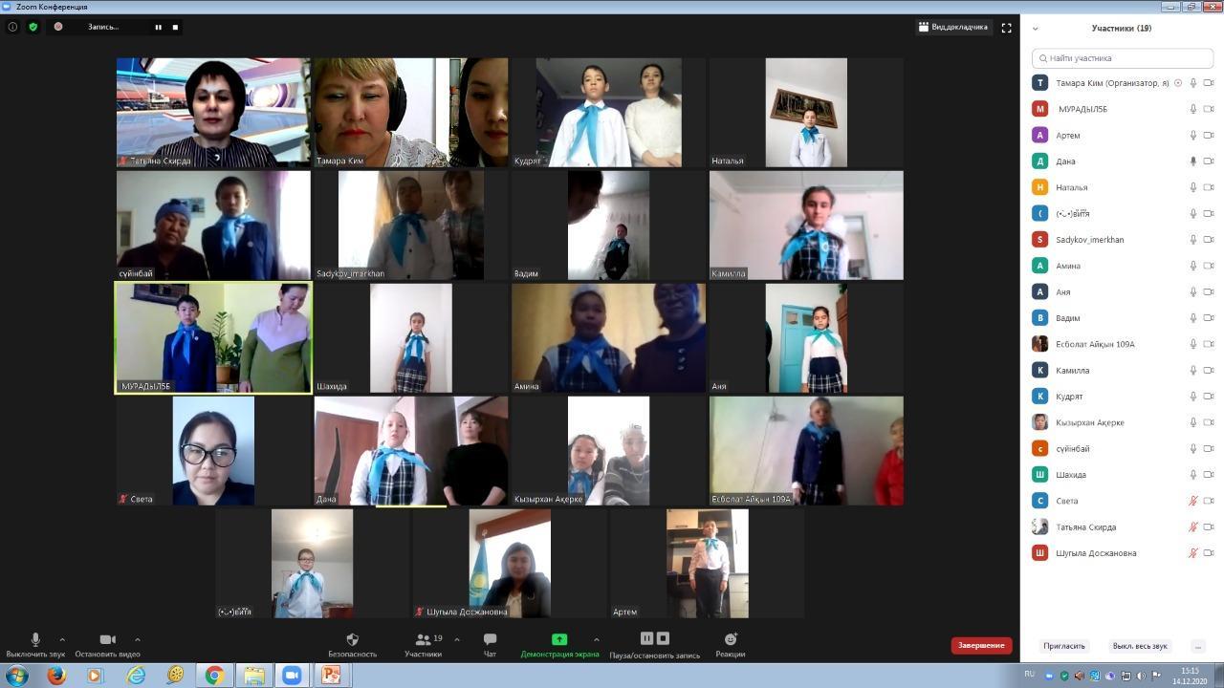Click Пригласить (Invite) button
Viewport: 1224px width, 688px height.
[x=1063, y=646]
